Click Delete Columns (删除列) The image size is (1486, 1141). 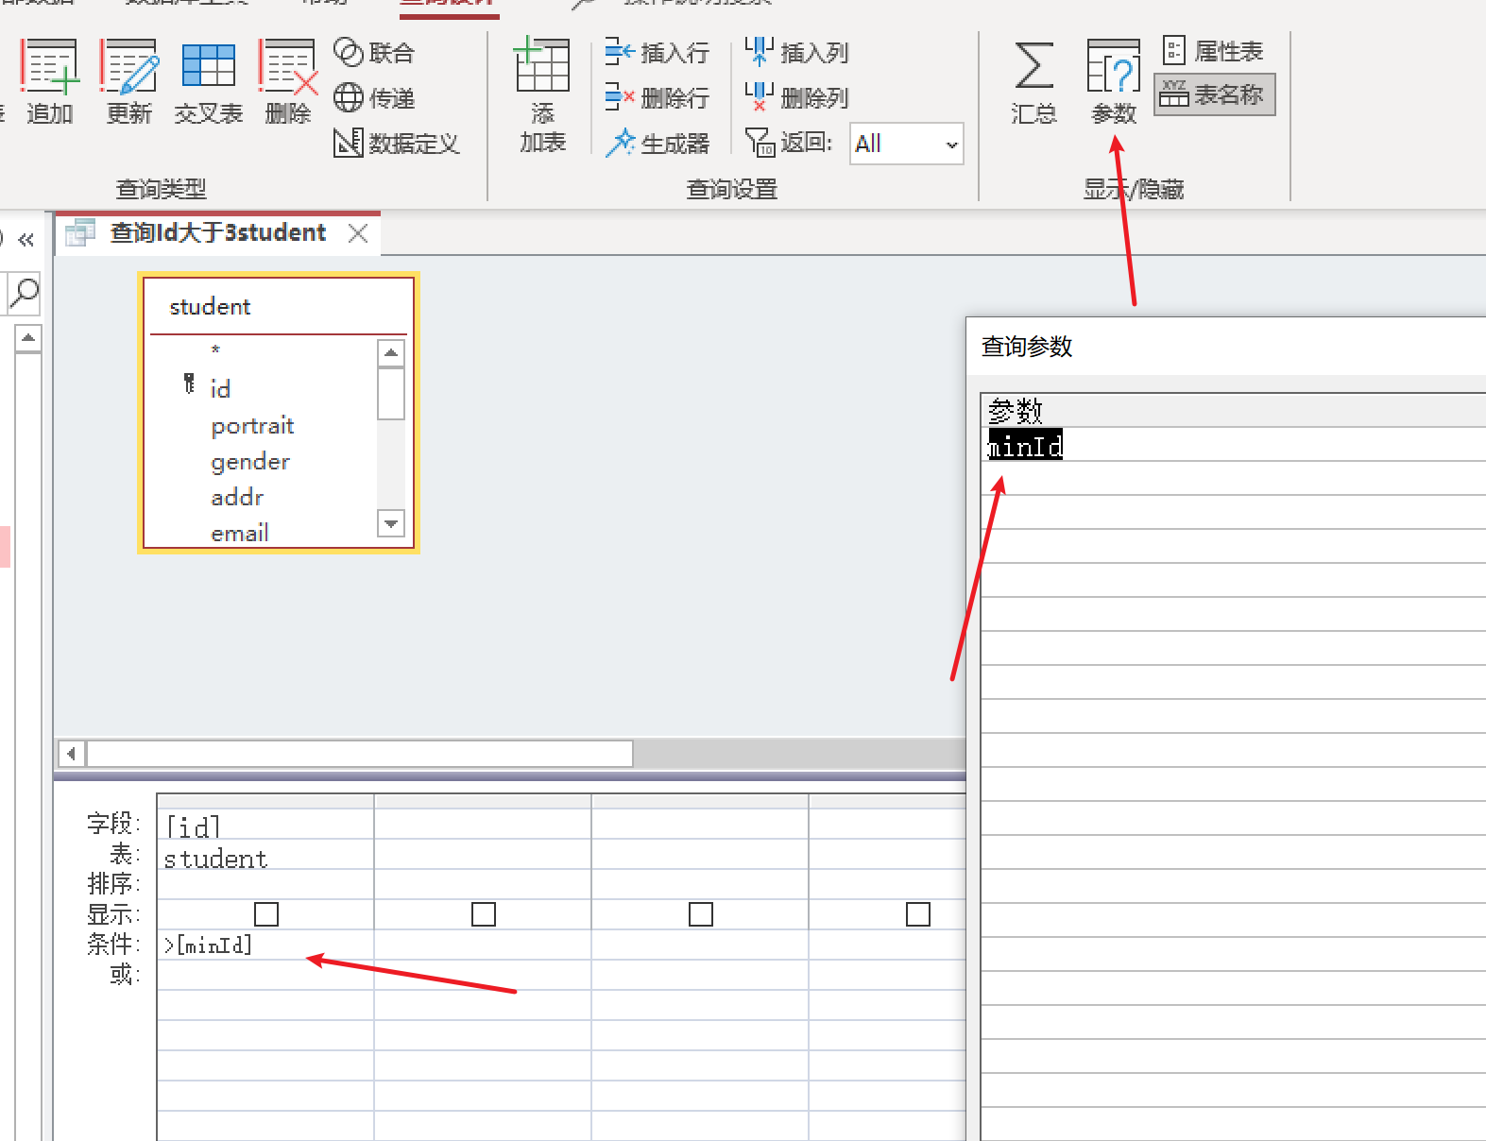[x=796, y=97]
